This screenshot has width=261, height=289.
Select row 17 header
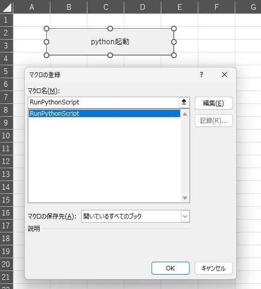[7, 226]
